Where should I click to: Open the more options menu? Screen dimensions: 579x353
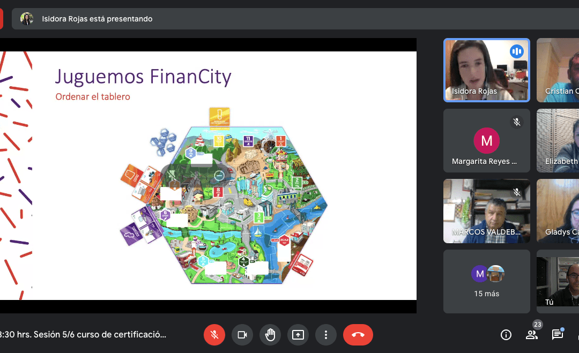pos(326,335)
